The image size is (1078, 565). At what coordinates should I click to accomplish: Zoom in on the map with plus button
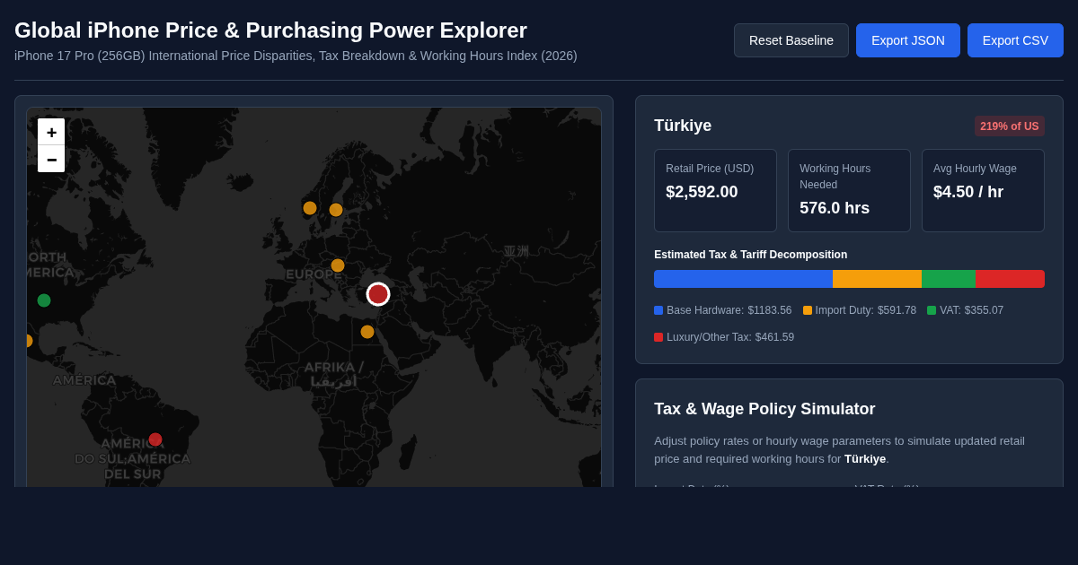tap(51, 132)
